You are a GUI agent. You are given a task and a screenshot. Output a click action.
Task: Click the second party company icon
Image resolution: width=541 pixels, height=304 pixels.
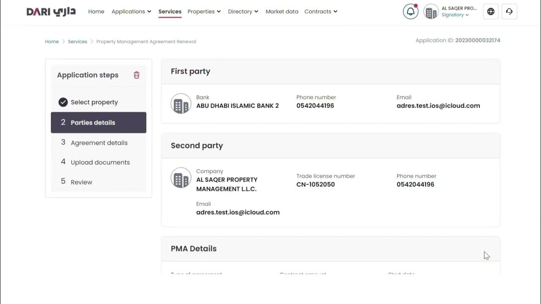pos(181,178)
